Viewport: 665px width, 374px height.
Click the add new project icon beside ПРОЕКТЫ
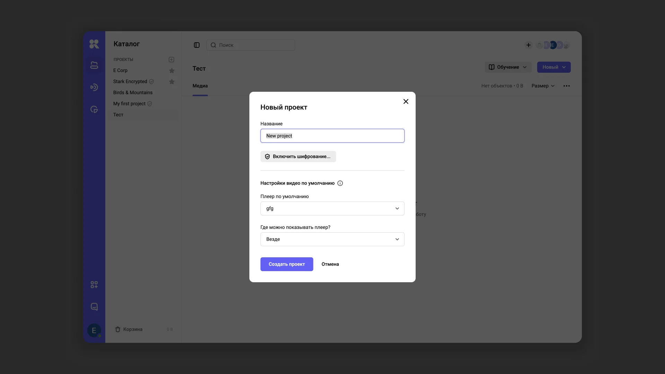pyautogui.click(x=171, y=60)
